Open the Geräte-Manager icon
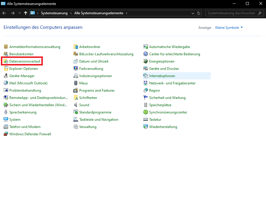Viewport: 266px width, 215px height. (6, 76)
